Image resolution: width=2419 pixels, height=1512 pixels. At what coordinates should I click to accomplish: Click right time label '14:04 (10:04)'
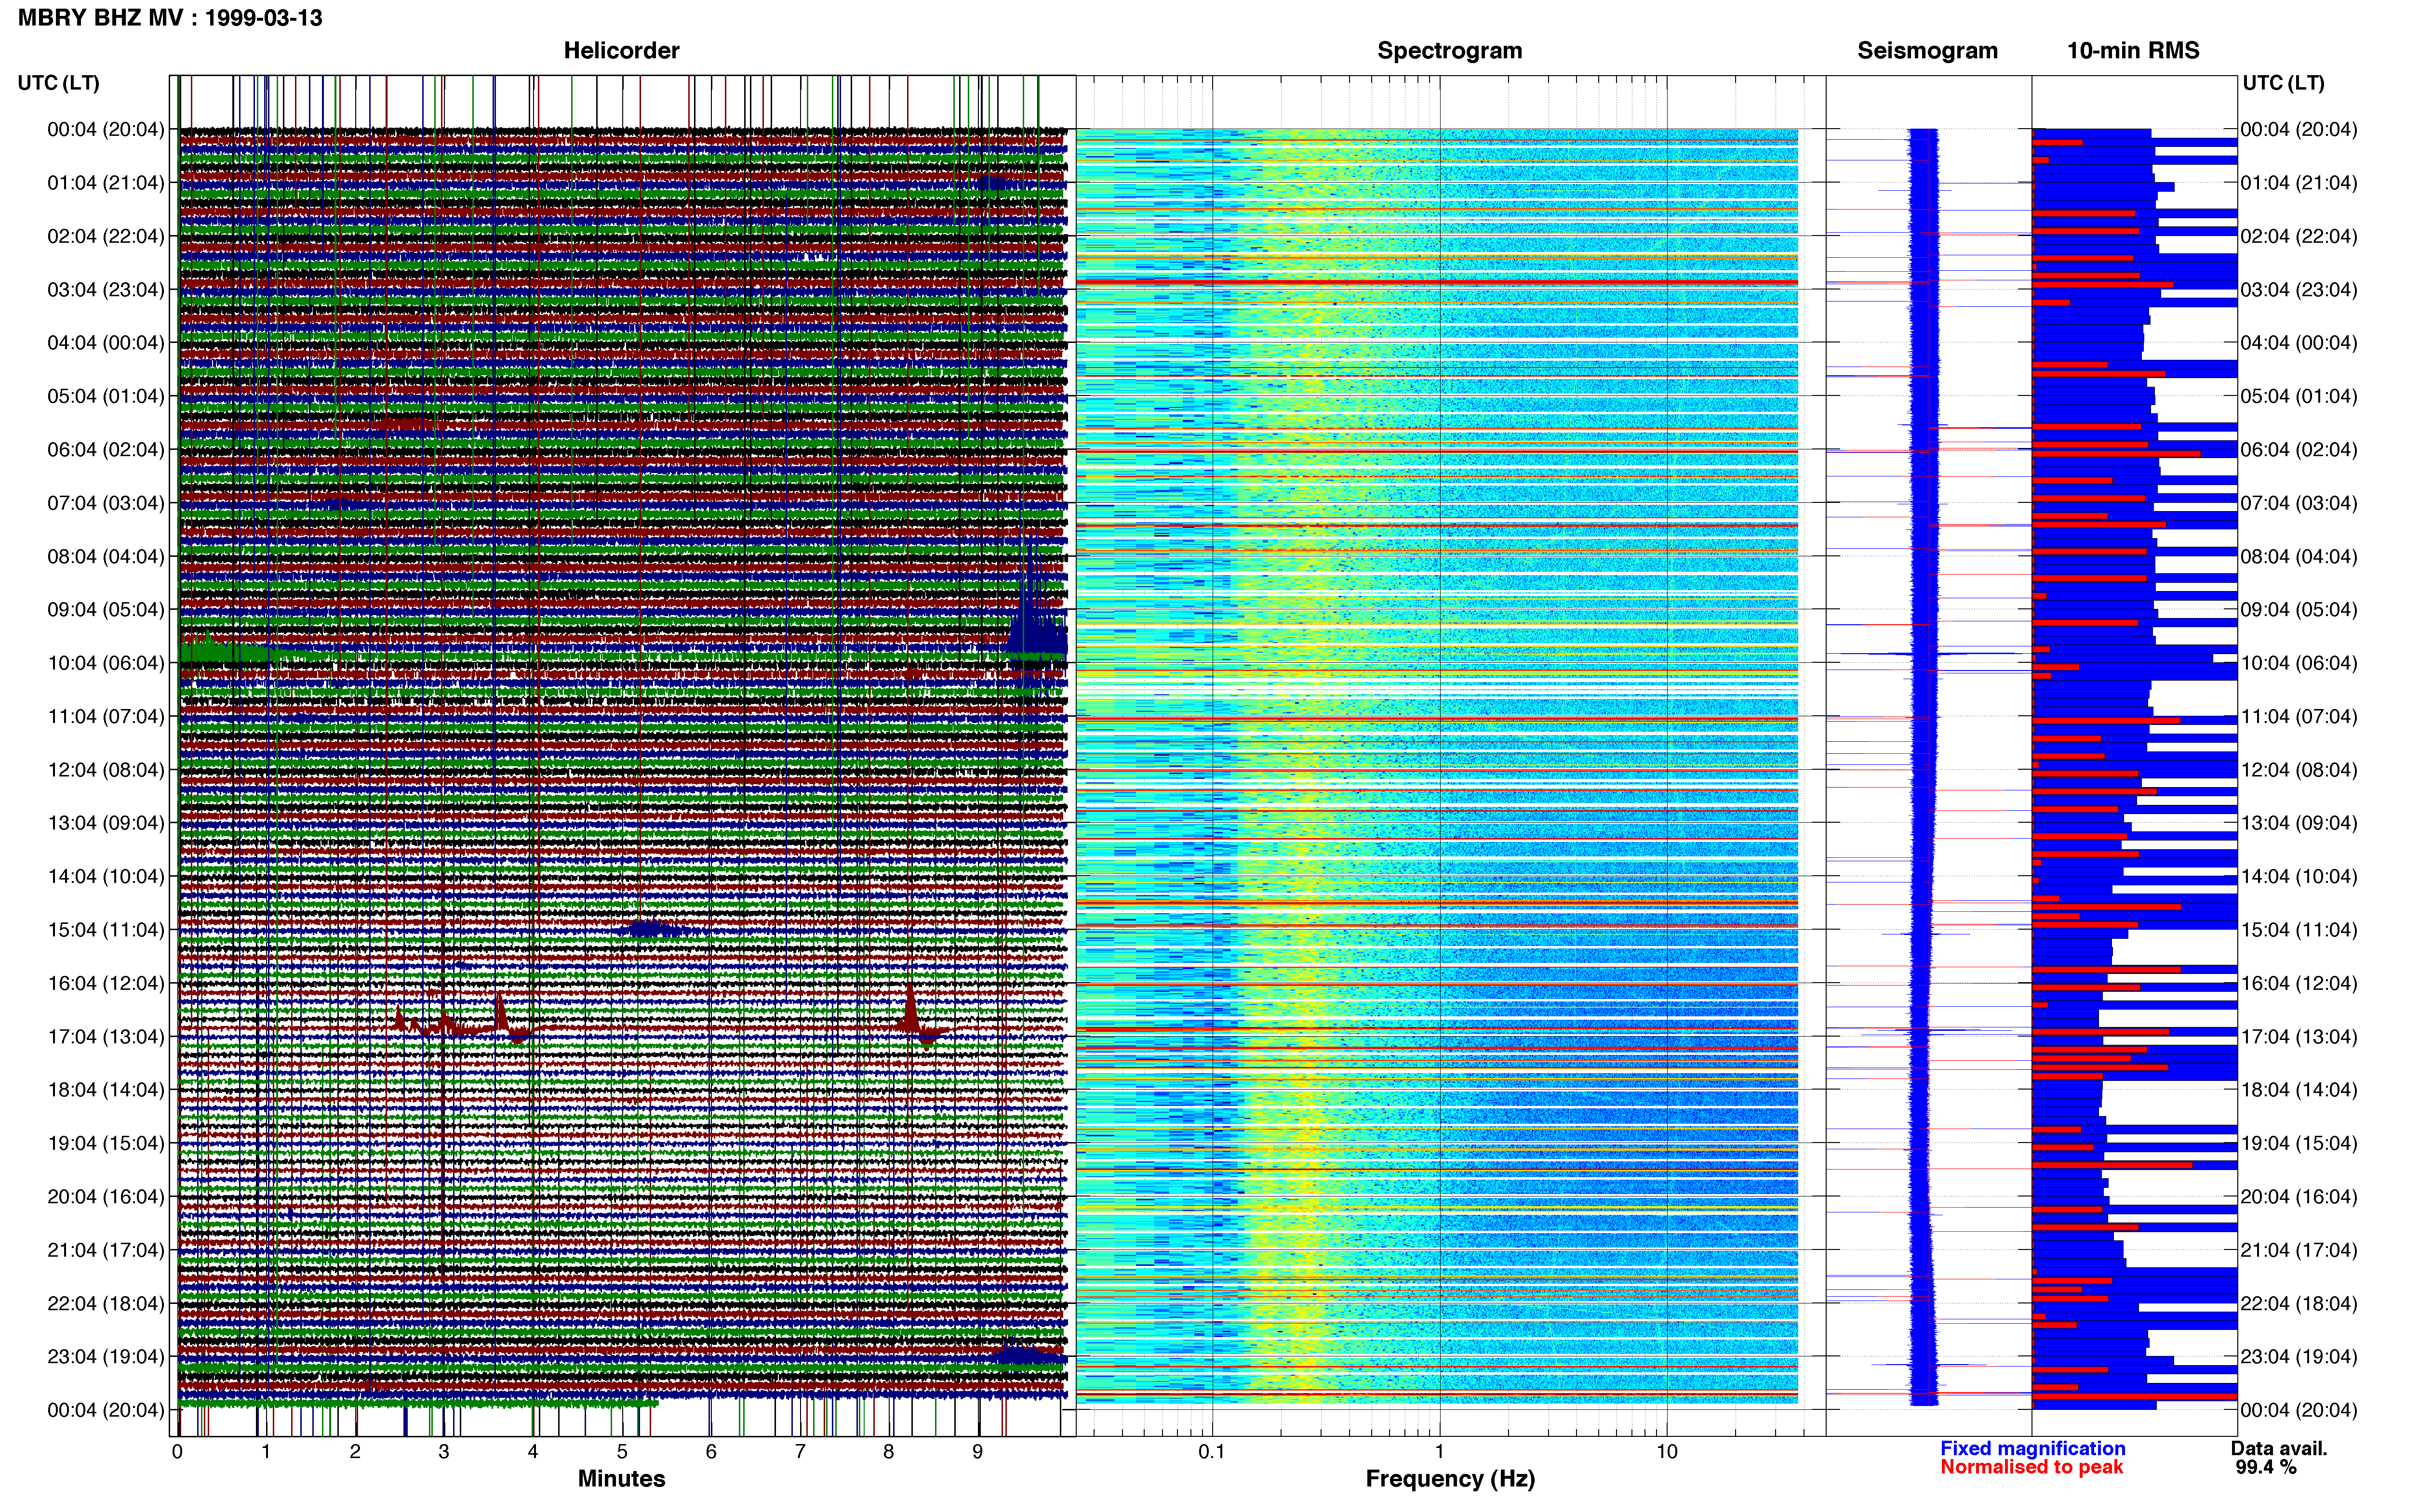[x=2299, y=877]
